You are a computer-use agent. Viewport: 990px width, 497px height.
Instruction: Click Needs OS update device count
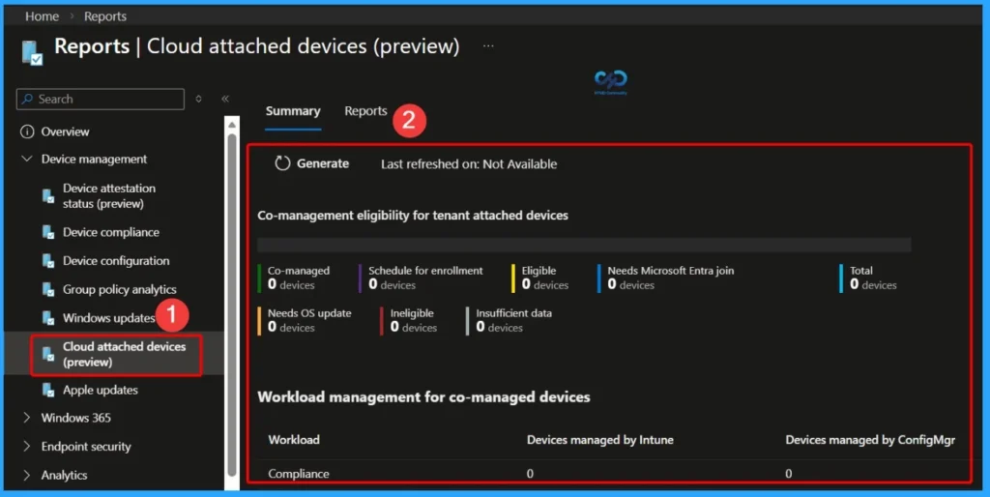(x=291, y=327)
